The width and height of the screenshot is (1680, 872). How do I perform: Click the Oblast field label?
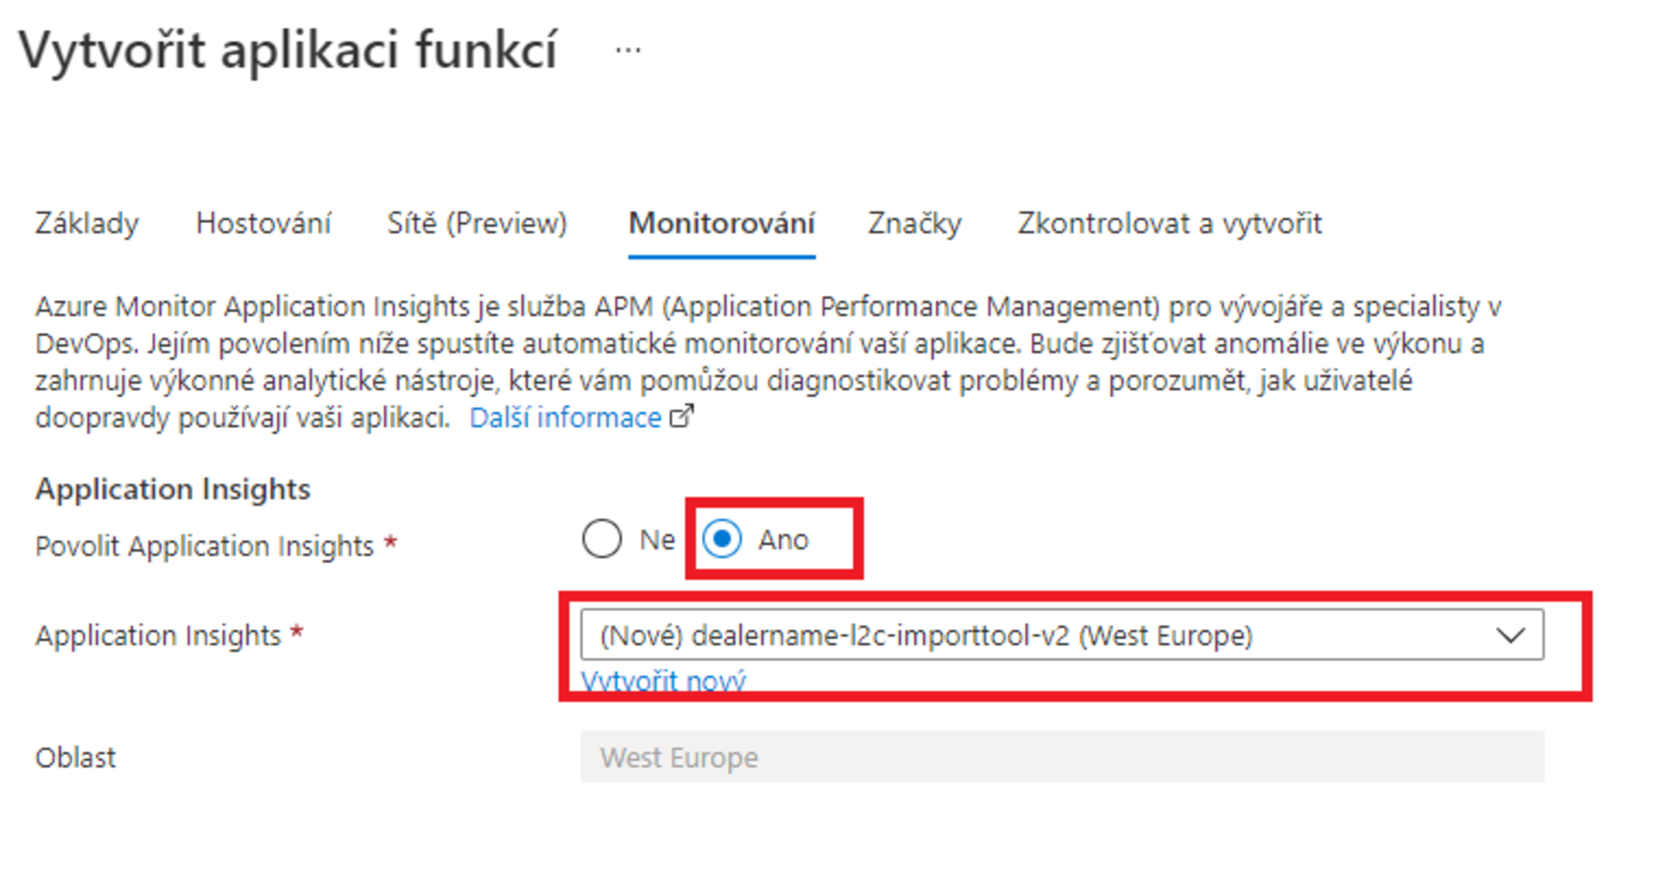tap(75, 757)
